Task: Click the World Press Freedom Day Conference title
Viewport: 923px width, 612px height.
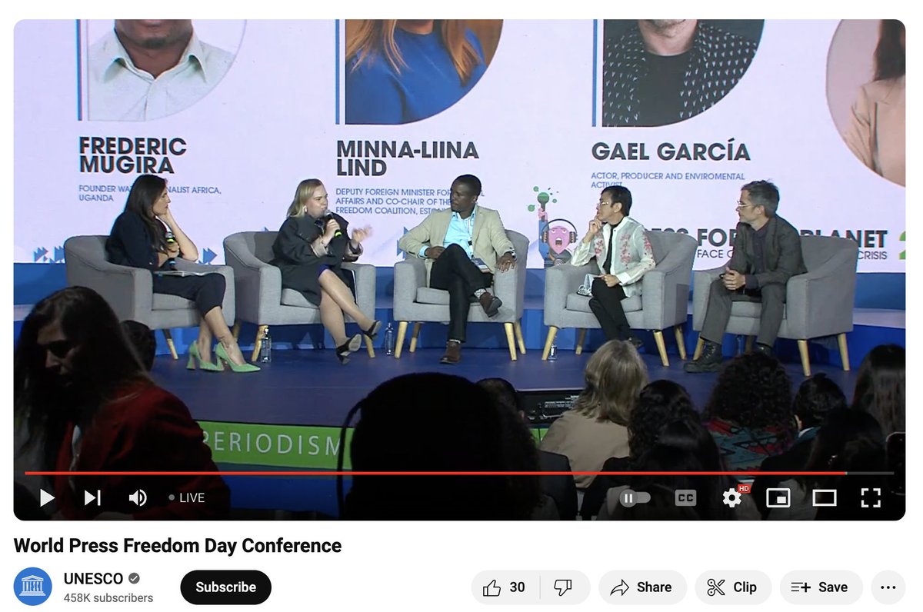Action: [178, 546]
